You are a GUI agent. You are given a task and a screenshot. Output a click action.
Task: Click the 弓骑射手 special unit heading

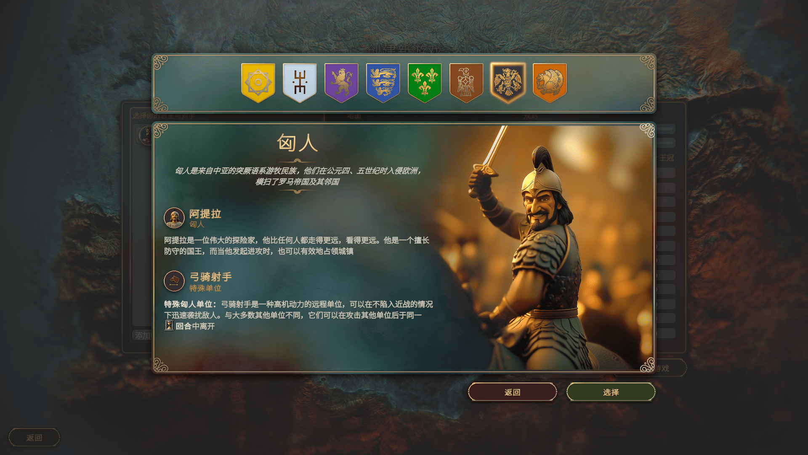tap(211, 277)
